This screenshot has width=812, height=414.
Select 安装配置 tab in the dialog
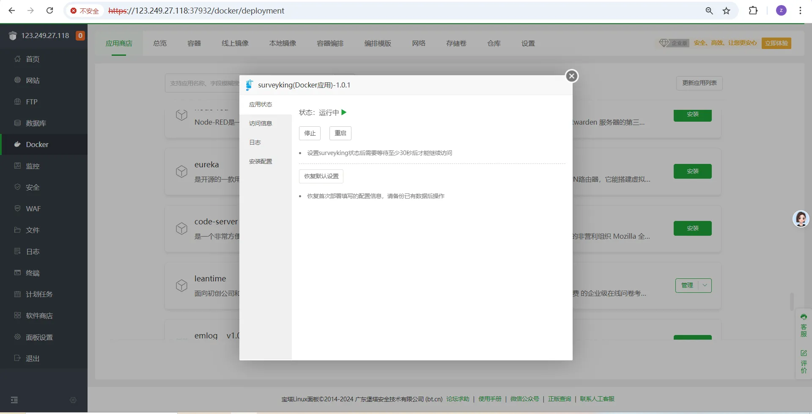pyautogui.click(x=266, y=161)
